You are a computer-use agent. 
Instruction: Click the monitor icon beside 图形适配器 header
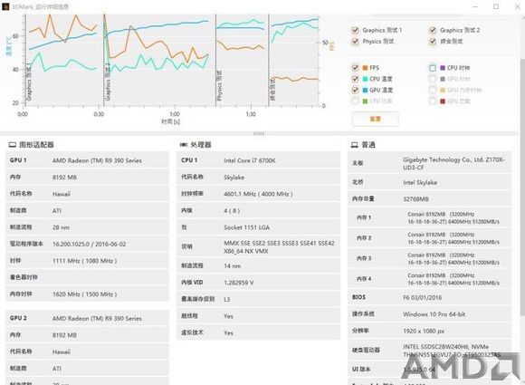(13, 145)
